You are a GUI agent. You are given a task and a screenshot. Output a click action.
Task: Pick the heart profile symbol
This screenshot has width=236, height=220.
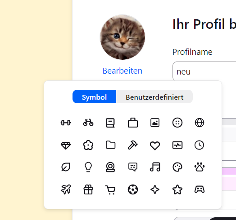pyautogui.click(x=155, y=145)
